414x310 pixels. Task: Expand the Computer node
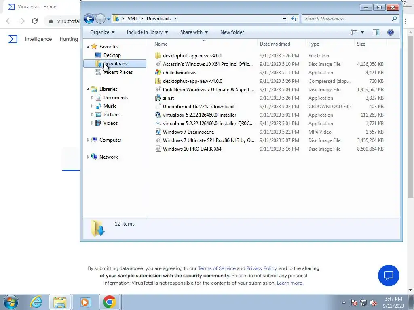[x=88, y=140]
